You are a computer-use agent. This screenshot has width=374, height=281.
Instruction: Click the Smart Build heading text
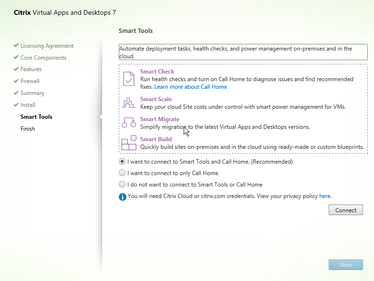pyautogui.click(x=156, y=139)
